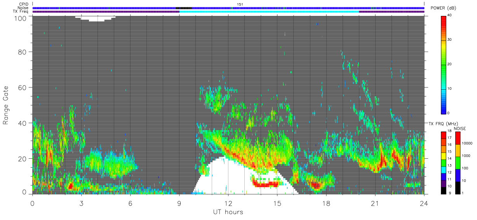Click the black segment in the Noise strip
The width and height of the screenshot is (477, 220).
pyautogui.click(x=183, y=8)
